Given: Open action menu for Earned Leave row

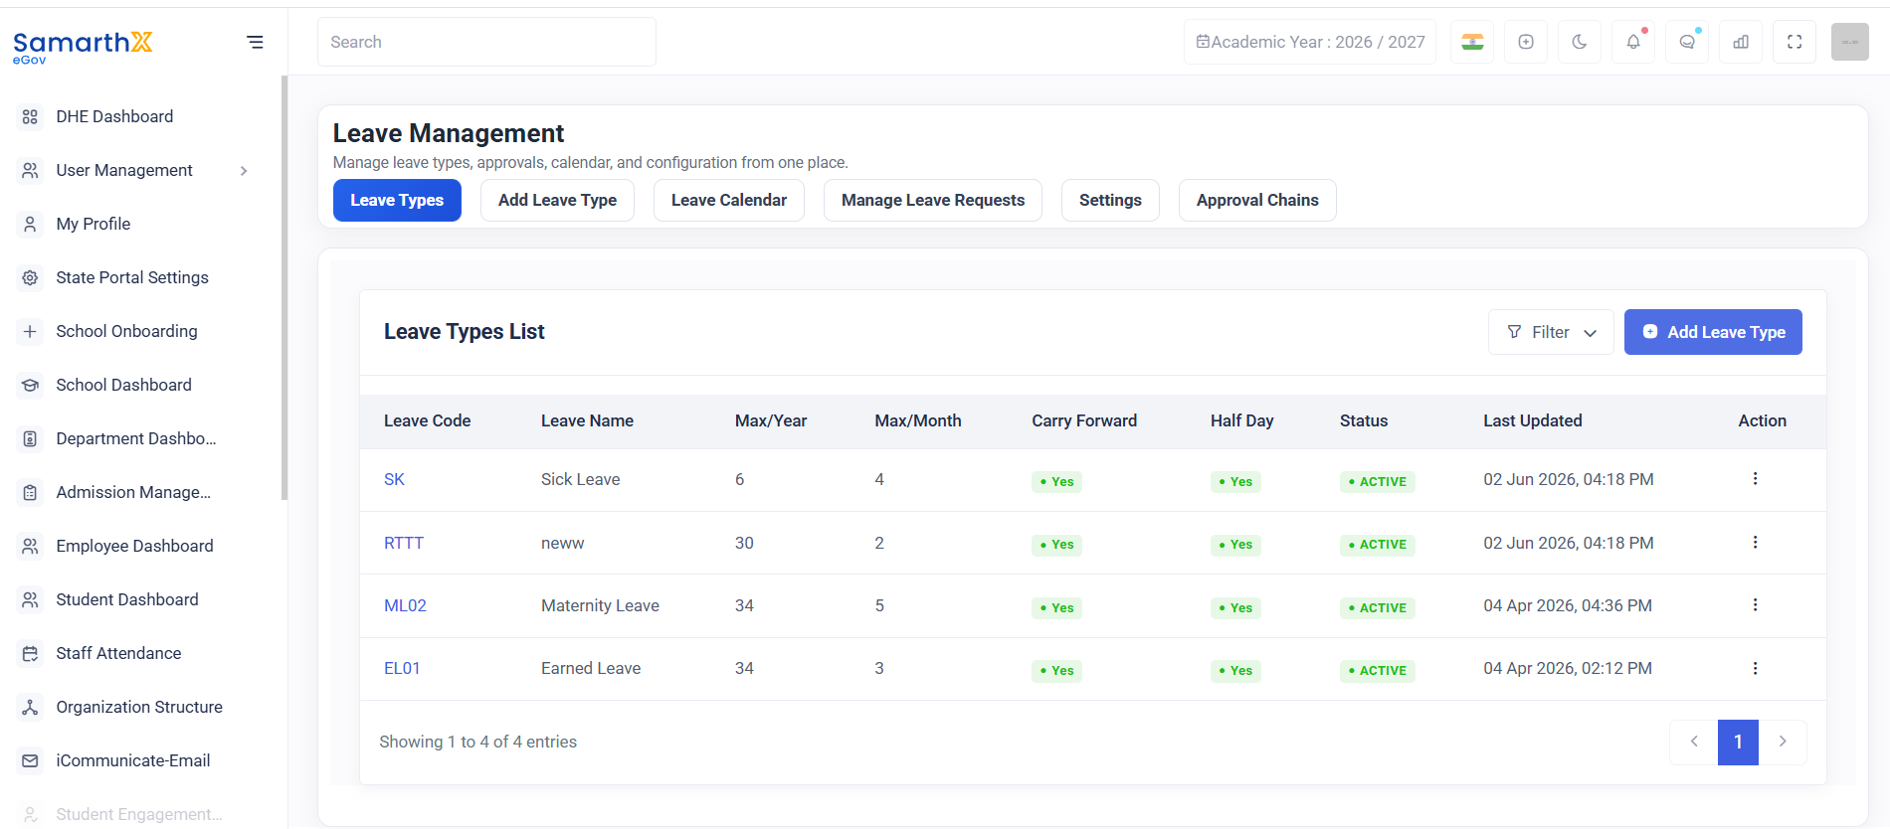Looking at the screenshot, I should 1755,668.
